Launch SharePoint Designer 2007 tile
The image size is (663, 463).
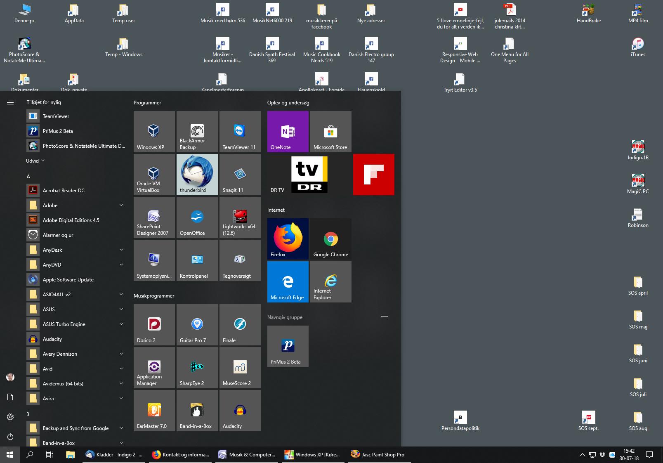pyautogui.click(x=154, y=217)
